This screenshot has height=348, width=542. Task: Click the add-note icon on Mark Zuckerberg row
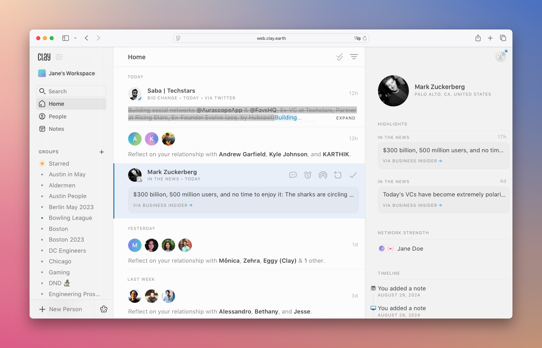pos(338,175)
